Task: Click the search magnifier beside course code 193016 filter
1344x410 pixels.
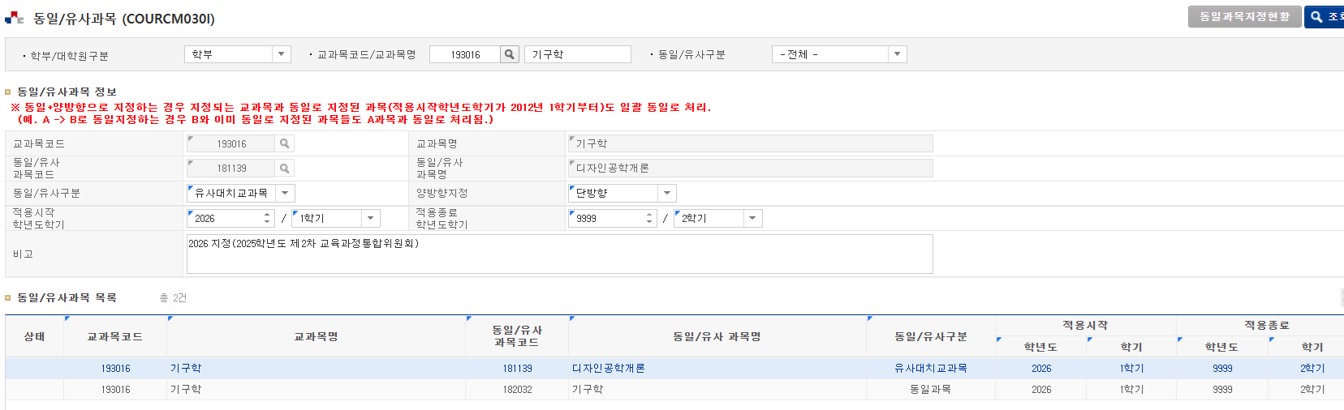Action: (509, 54)
